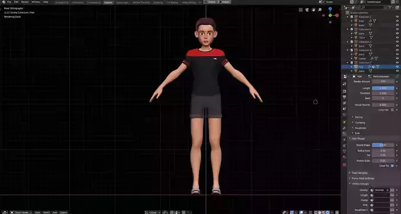
Task: Toggle perspective/orthographic view grid icon
Action: click(x=301, y=10)
